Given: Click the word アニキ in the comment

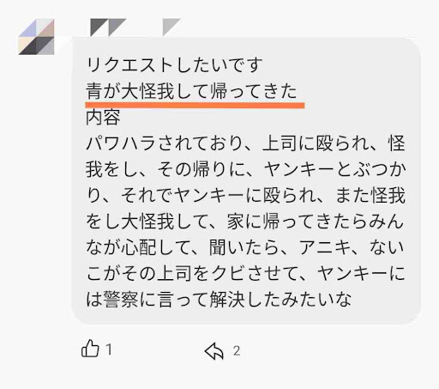Looking at the screenshot, I should (325, 247).
